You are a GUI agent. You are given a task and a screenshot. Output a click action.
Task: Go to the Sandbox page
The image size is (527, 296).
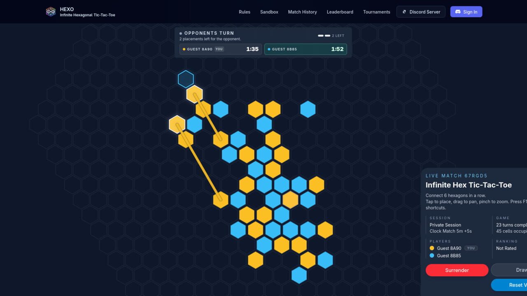[269, 12]
